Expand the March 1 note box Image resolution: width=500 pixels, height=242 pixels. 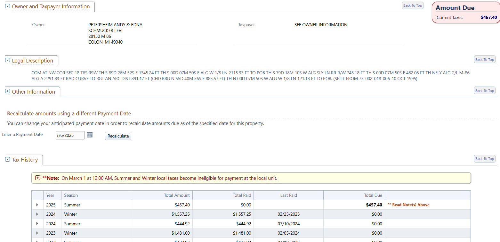(37, 178)
